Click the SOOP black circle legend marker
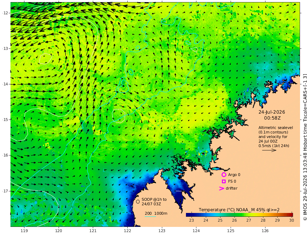 click(x=138, y=201)
